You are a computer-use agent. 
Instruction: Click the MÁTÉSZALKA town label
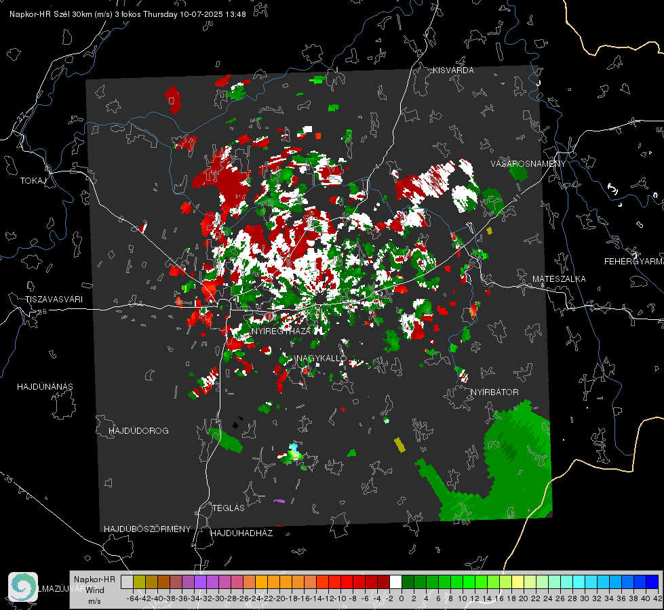[559, 279]
